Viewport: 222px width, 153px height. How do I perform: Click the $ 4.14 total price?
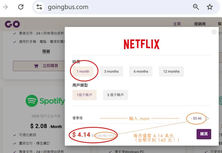pyautogui.click(x=81, y=135)
